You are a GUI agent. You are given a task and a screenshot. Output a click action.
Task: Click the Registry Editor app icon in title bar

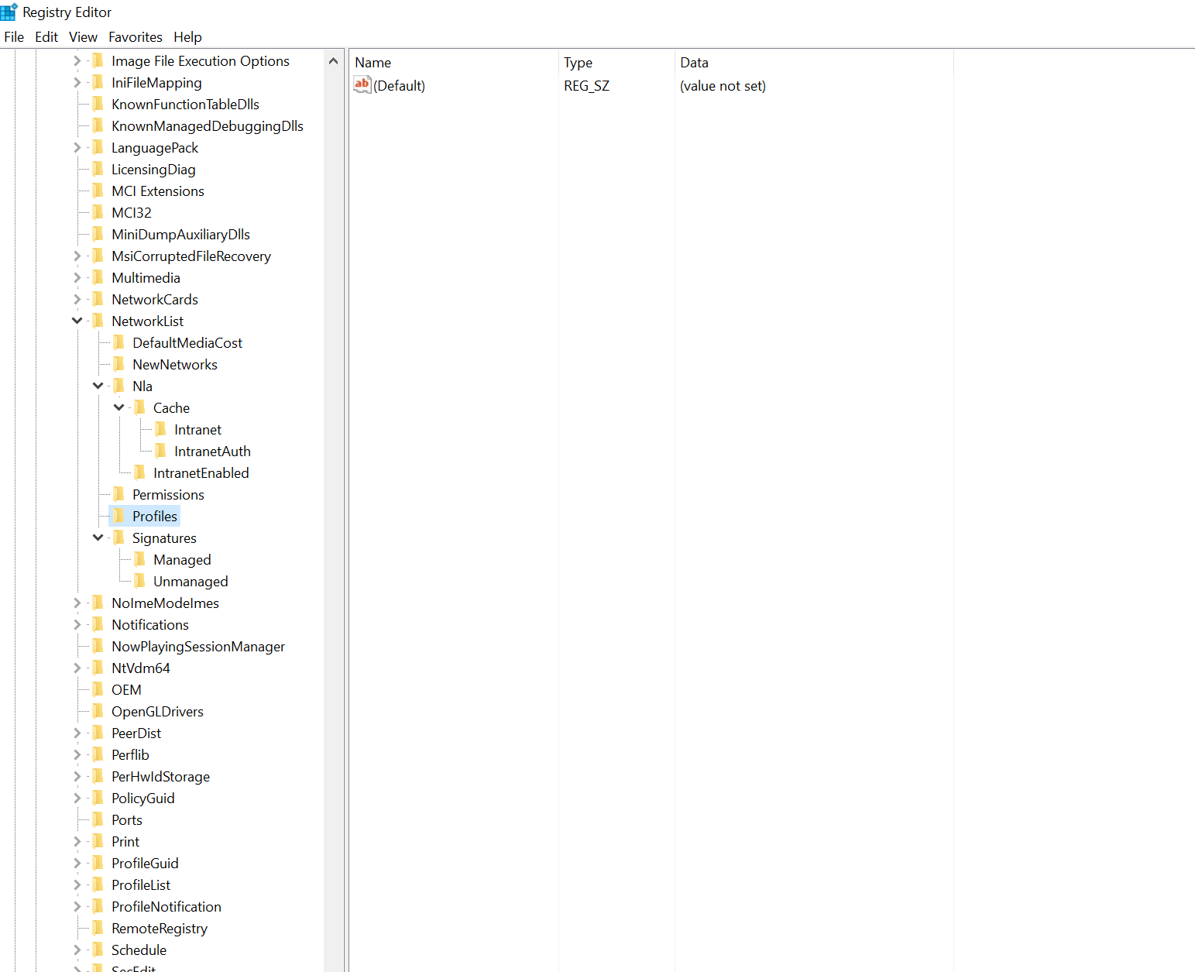pos(9,12)
